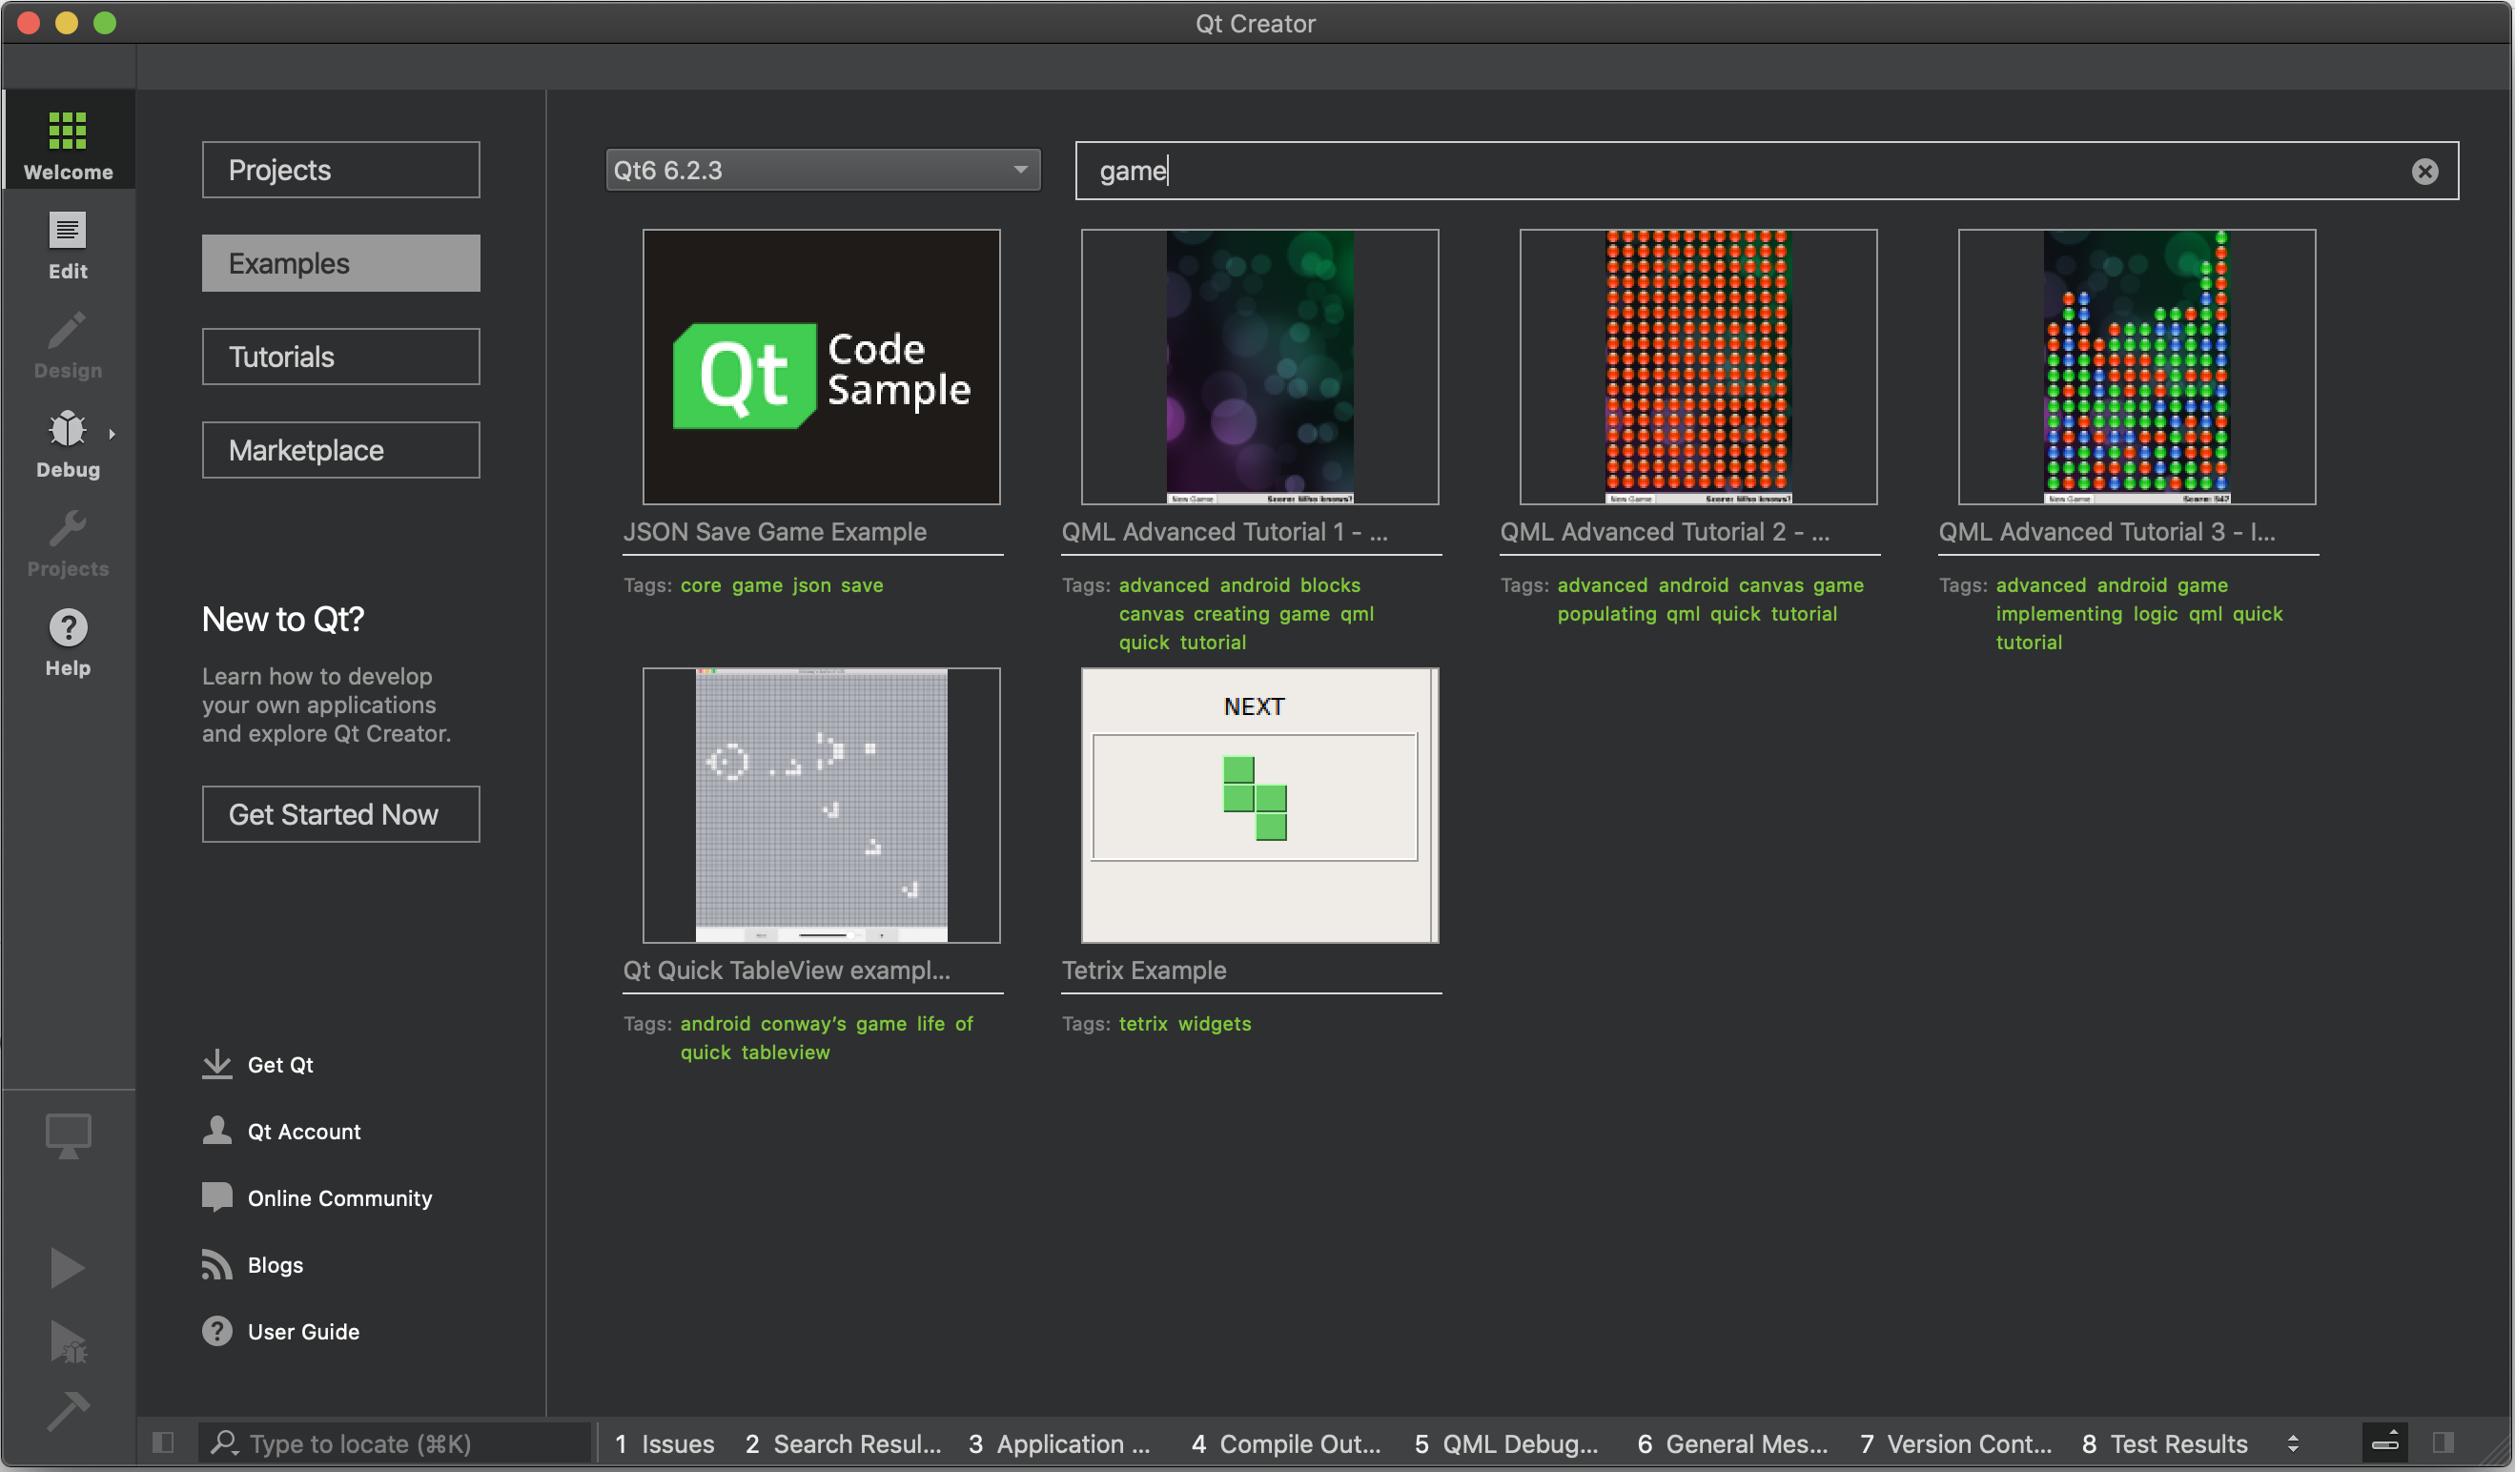Toggle the right sidebar icon
The image size is (2515, 1472).
pos(2443,1443)
